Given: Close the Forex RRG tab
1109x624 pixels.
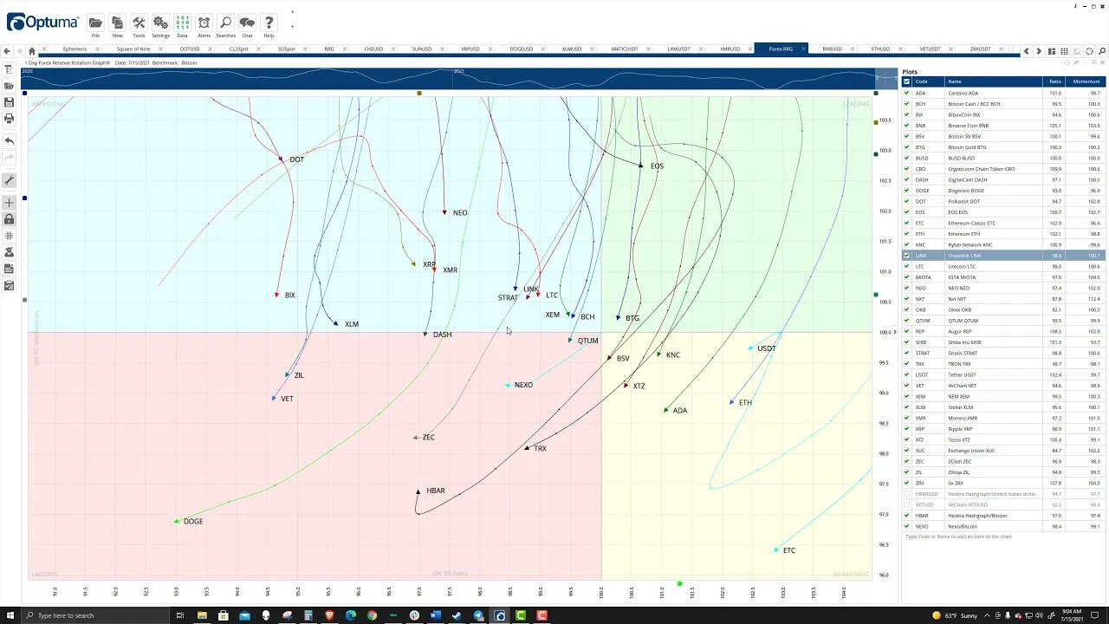Looking at the screenshot, I should pos(802,49).
